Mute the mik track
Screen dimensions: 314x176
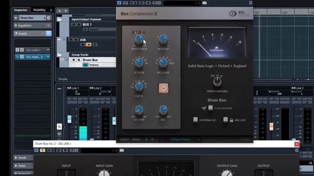tap(71, 40)
